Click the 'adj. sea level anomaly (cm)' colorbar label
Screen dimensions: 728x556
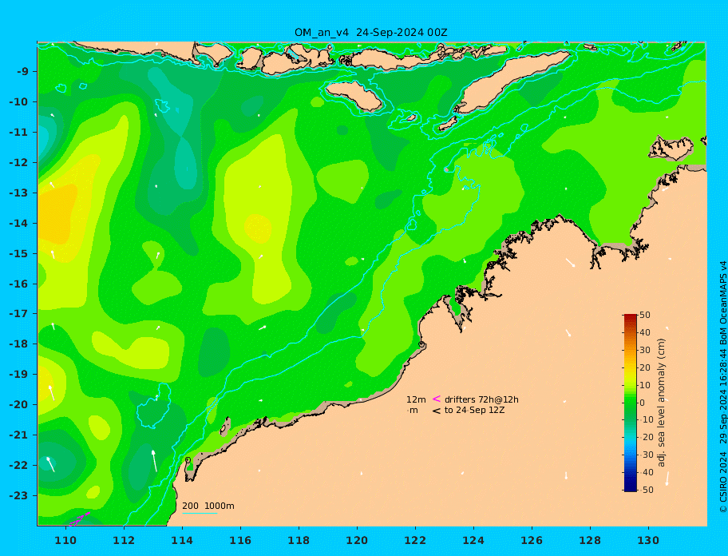661,403
